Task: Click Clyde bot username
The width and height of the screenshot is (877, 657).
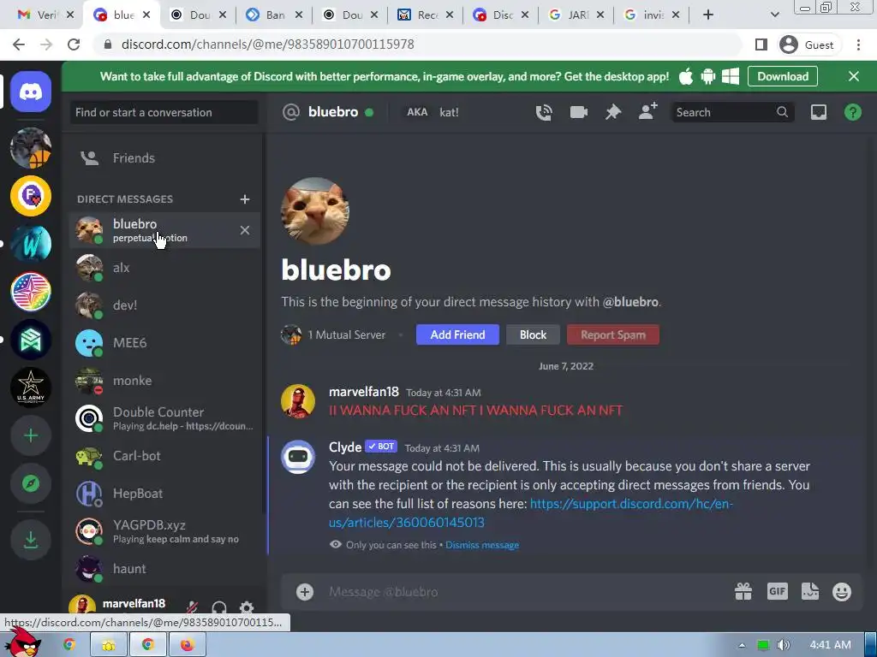Action: point(345,447)
